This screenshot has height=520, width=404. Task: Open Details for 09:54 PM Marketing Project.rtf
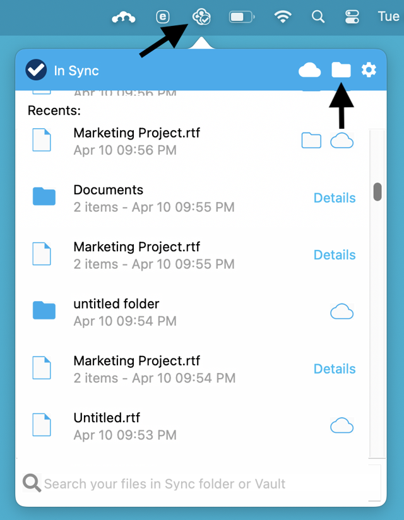pos(335,369)
